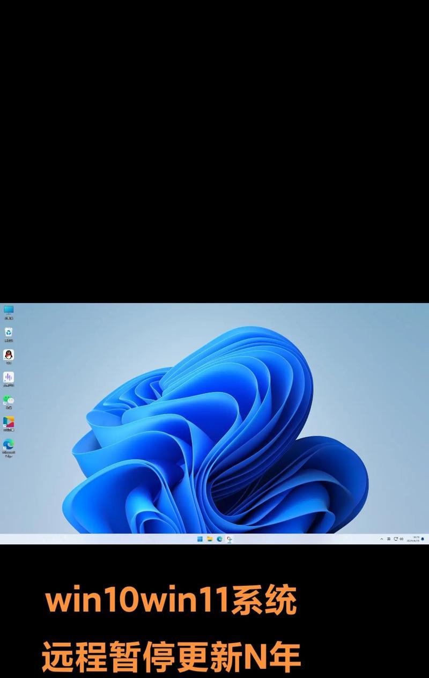
Task: Launch QQ from the penguin desktop icon
Action: 9,356
